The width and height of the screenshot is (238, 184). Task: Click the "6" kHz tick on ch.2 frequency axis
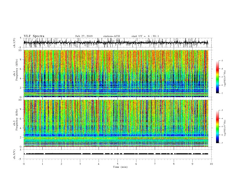point(21,119)
